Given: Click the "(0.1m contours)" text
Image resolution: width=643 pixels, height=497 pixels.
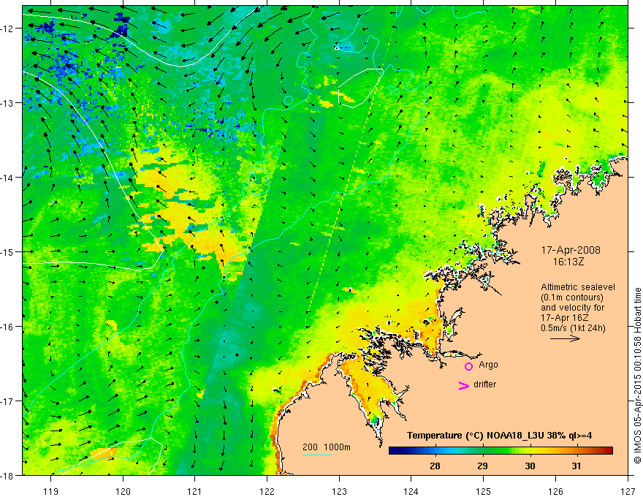Looking at the screenshot, I should 572,297.
